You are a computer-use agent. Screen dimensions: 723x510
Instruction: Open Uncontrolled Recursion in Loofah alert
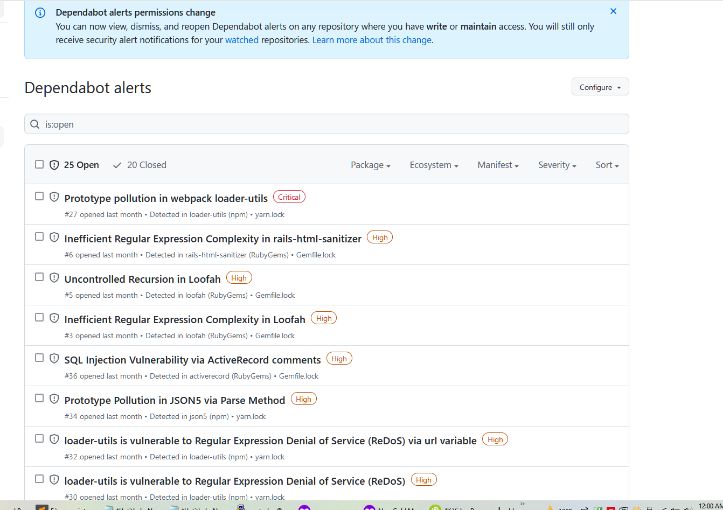143,279
